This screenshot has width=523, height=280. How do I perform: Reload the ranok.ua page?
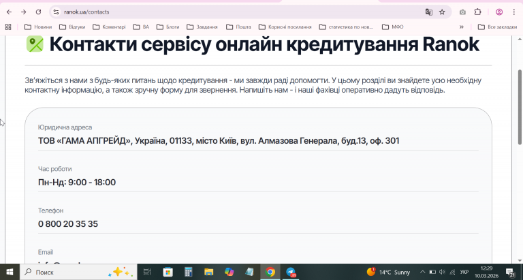[x=38, y=12]
